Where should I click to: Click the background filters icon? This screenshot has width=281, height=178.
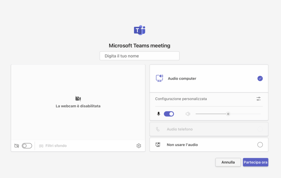[x=41, y=146]
